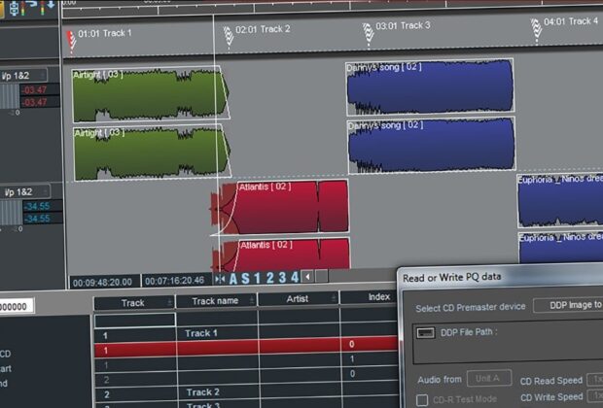
Task: Click the 04:01 Track 4 marker flag
Action: [x=536, y=29]
